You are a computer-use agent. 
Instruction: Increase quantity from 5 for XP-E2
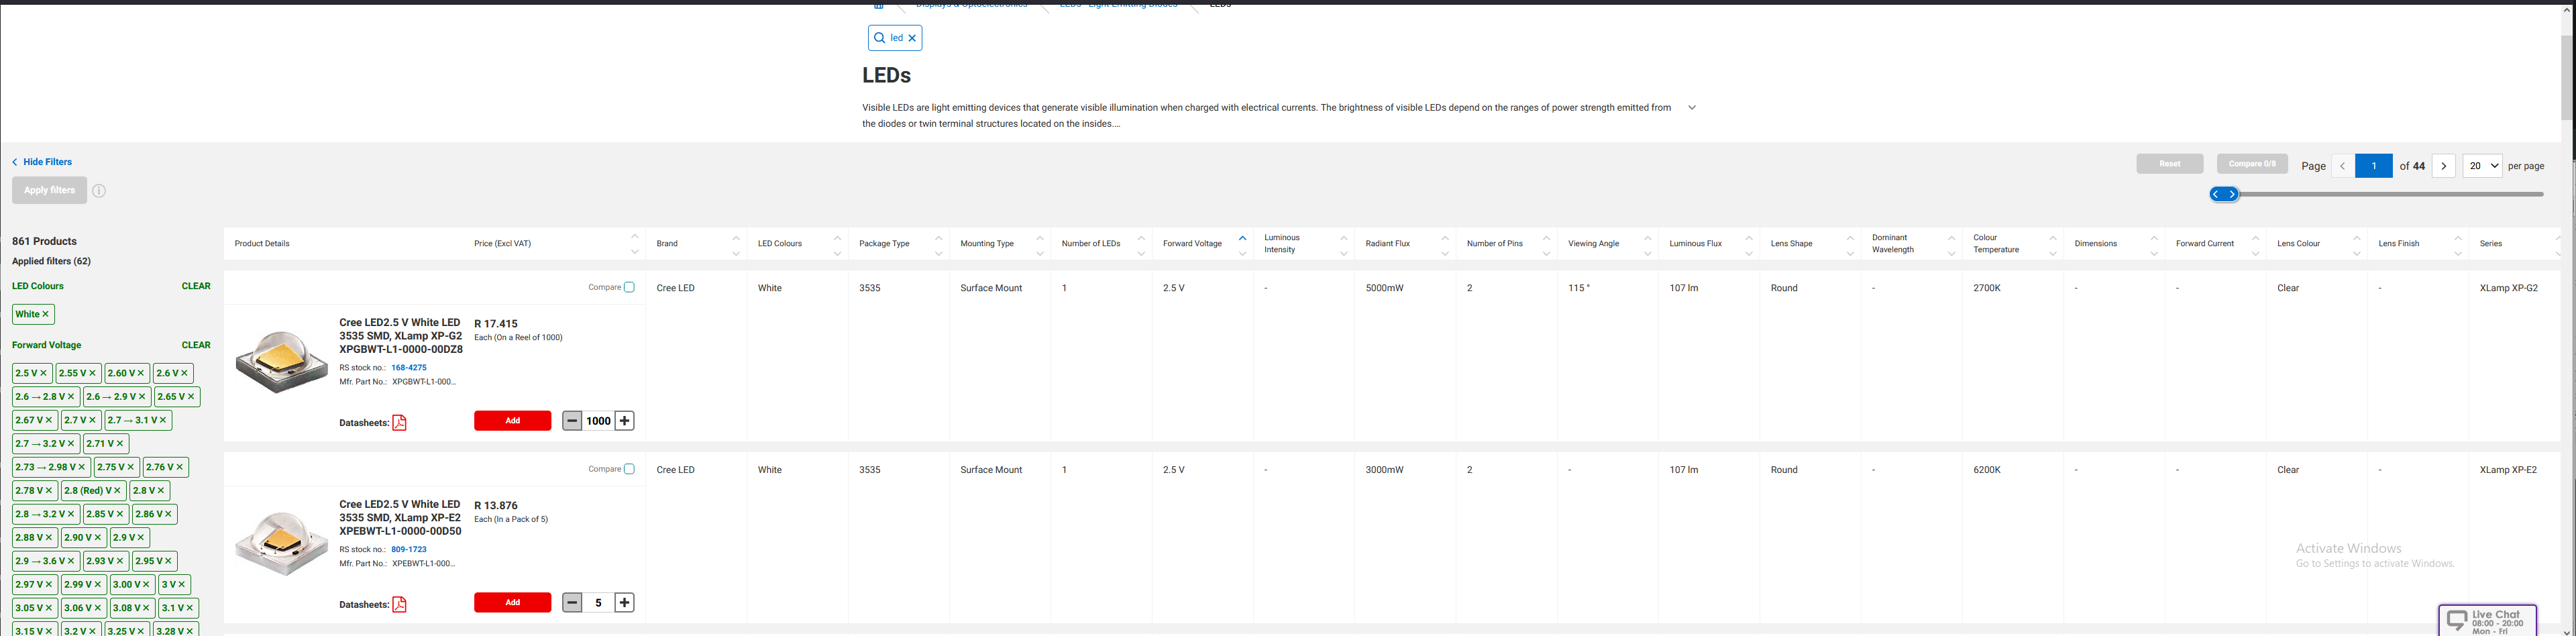pos(624,603)
